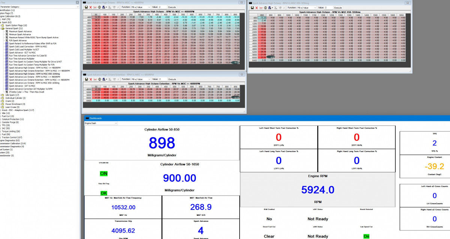Open the flask icon dropdown arrow in the 850-1650mg toolbar
This screenshot has width=450, height=239.
[272, 7]
